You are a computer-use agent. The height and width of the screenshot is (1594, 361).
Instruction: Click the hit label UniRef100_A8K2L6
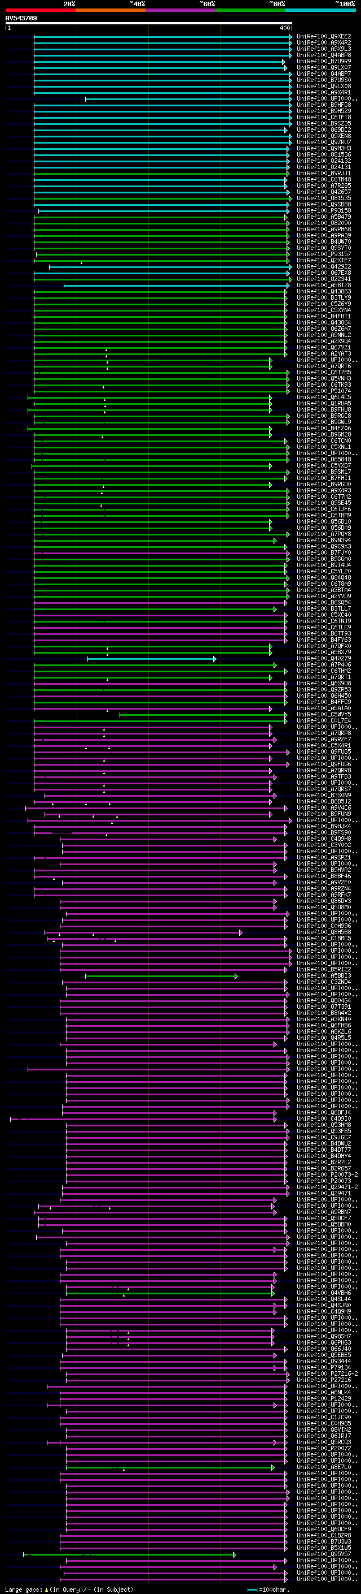(324, 1031)
